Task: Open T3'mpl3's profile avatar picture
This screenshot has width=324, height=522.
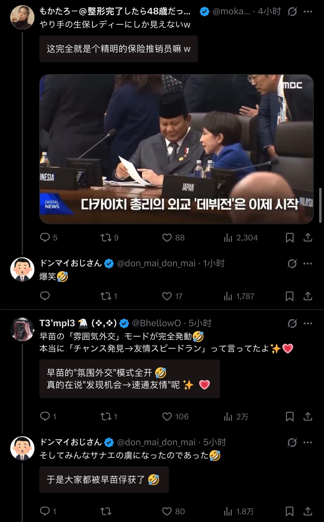Action: (22, 329)
